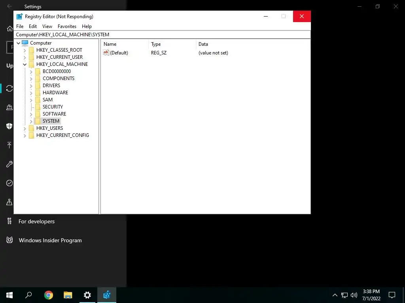This screenshot has width=405, height=303.
Task: Open the Action Center notifications
Action: click(x=392, y=295)
